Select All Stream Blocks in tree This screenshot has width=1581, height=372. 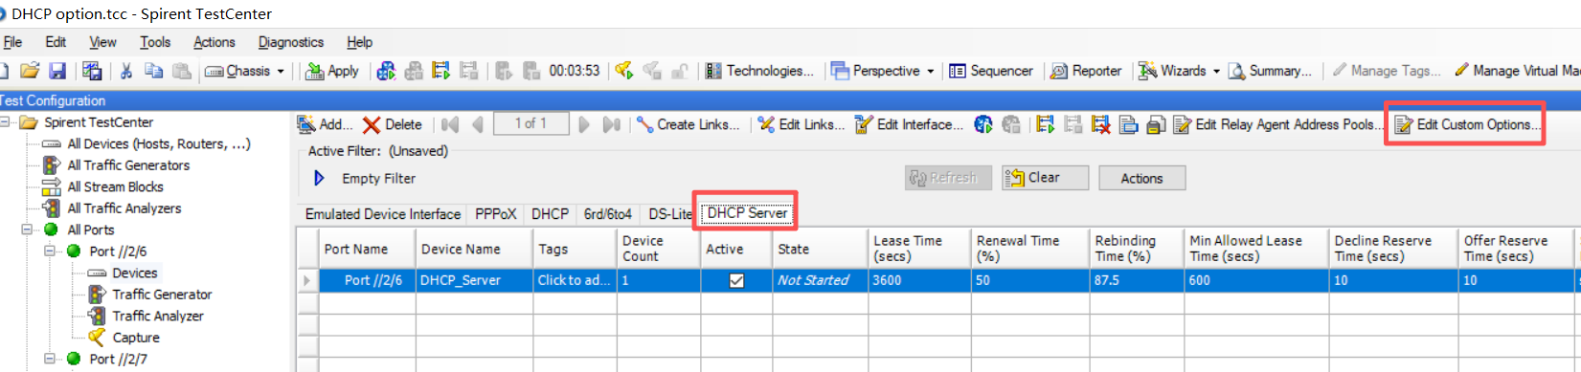115,186
